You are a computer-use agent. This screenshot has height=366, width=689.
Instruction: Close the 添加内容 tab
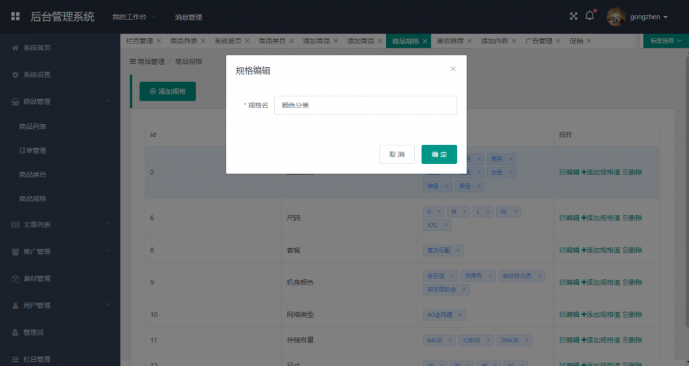pyautogui.click(x=514, y=41)
